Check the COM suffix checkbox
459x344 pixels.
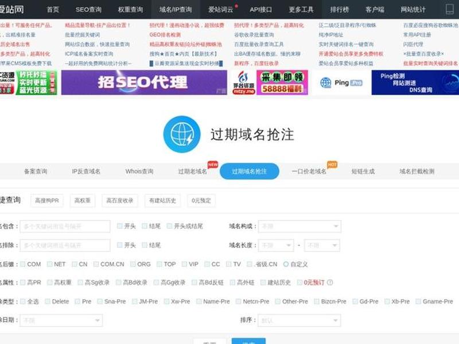tap(22, 264)
